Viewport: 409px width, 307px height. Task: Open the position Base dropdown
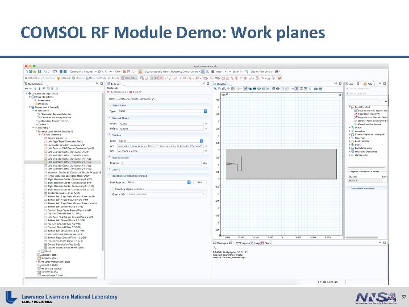click(x=160, y=141)
